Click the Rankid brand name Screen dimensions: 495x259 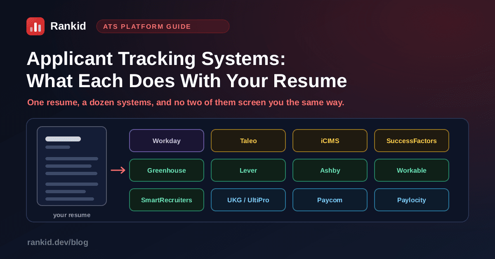[68, 26]
